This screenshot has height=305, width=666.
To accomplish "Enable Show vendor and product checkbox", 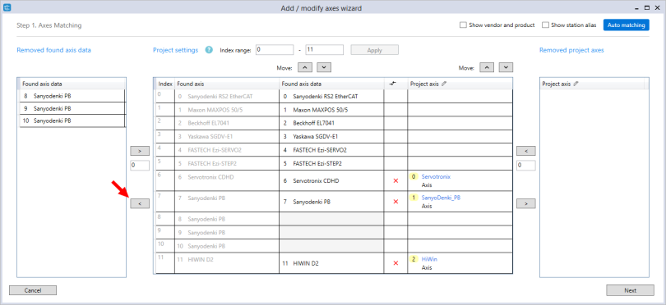I will tap(463, 25).
